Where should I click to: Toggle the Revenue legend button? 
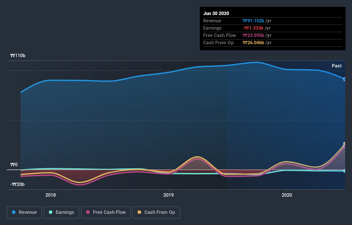(24, 213)
